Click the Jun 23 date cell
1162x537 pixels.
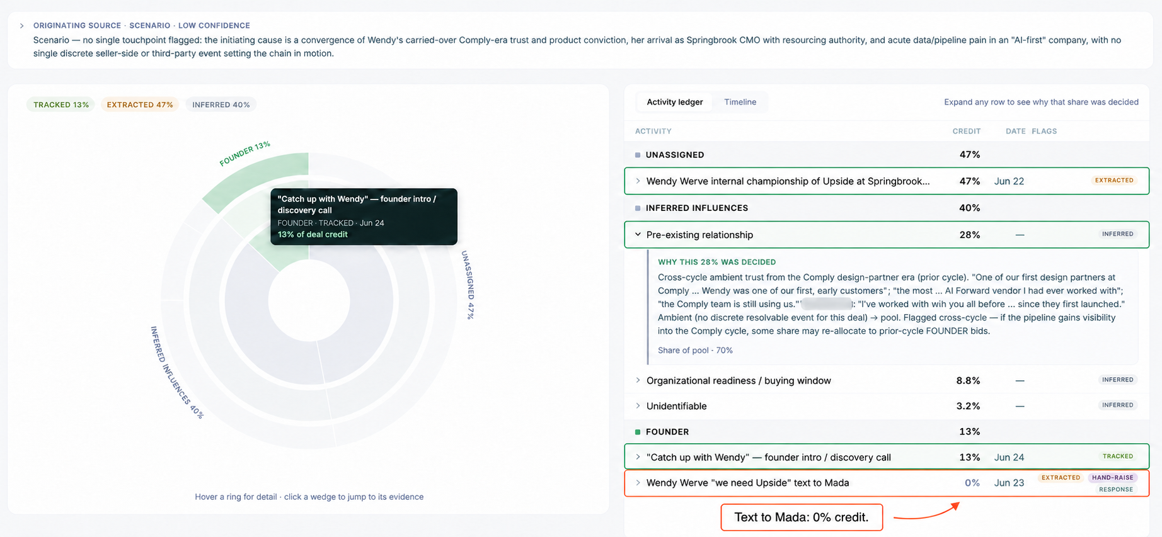1009,483
